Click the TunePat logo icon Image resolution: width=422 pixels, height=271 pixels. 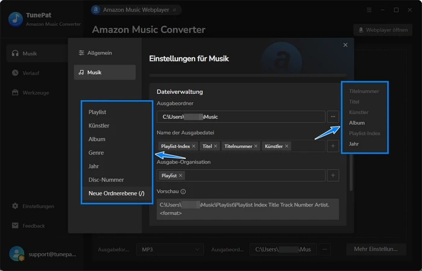point(16,19)
